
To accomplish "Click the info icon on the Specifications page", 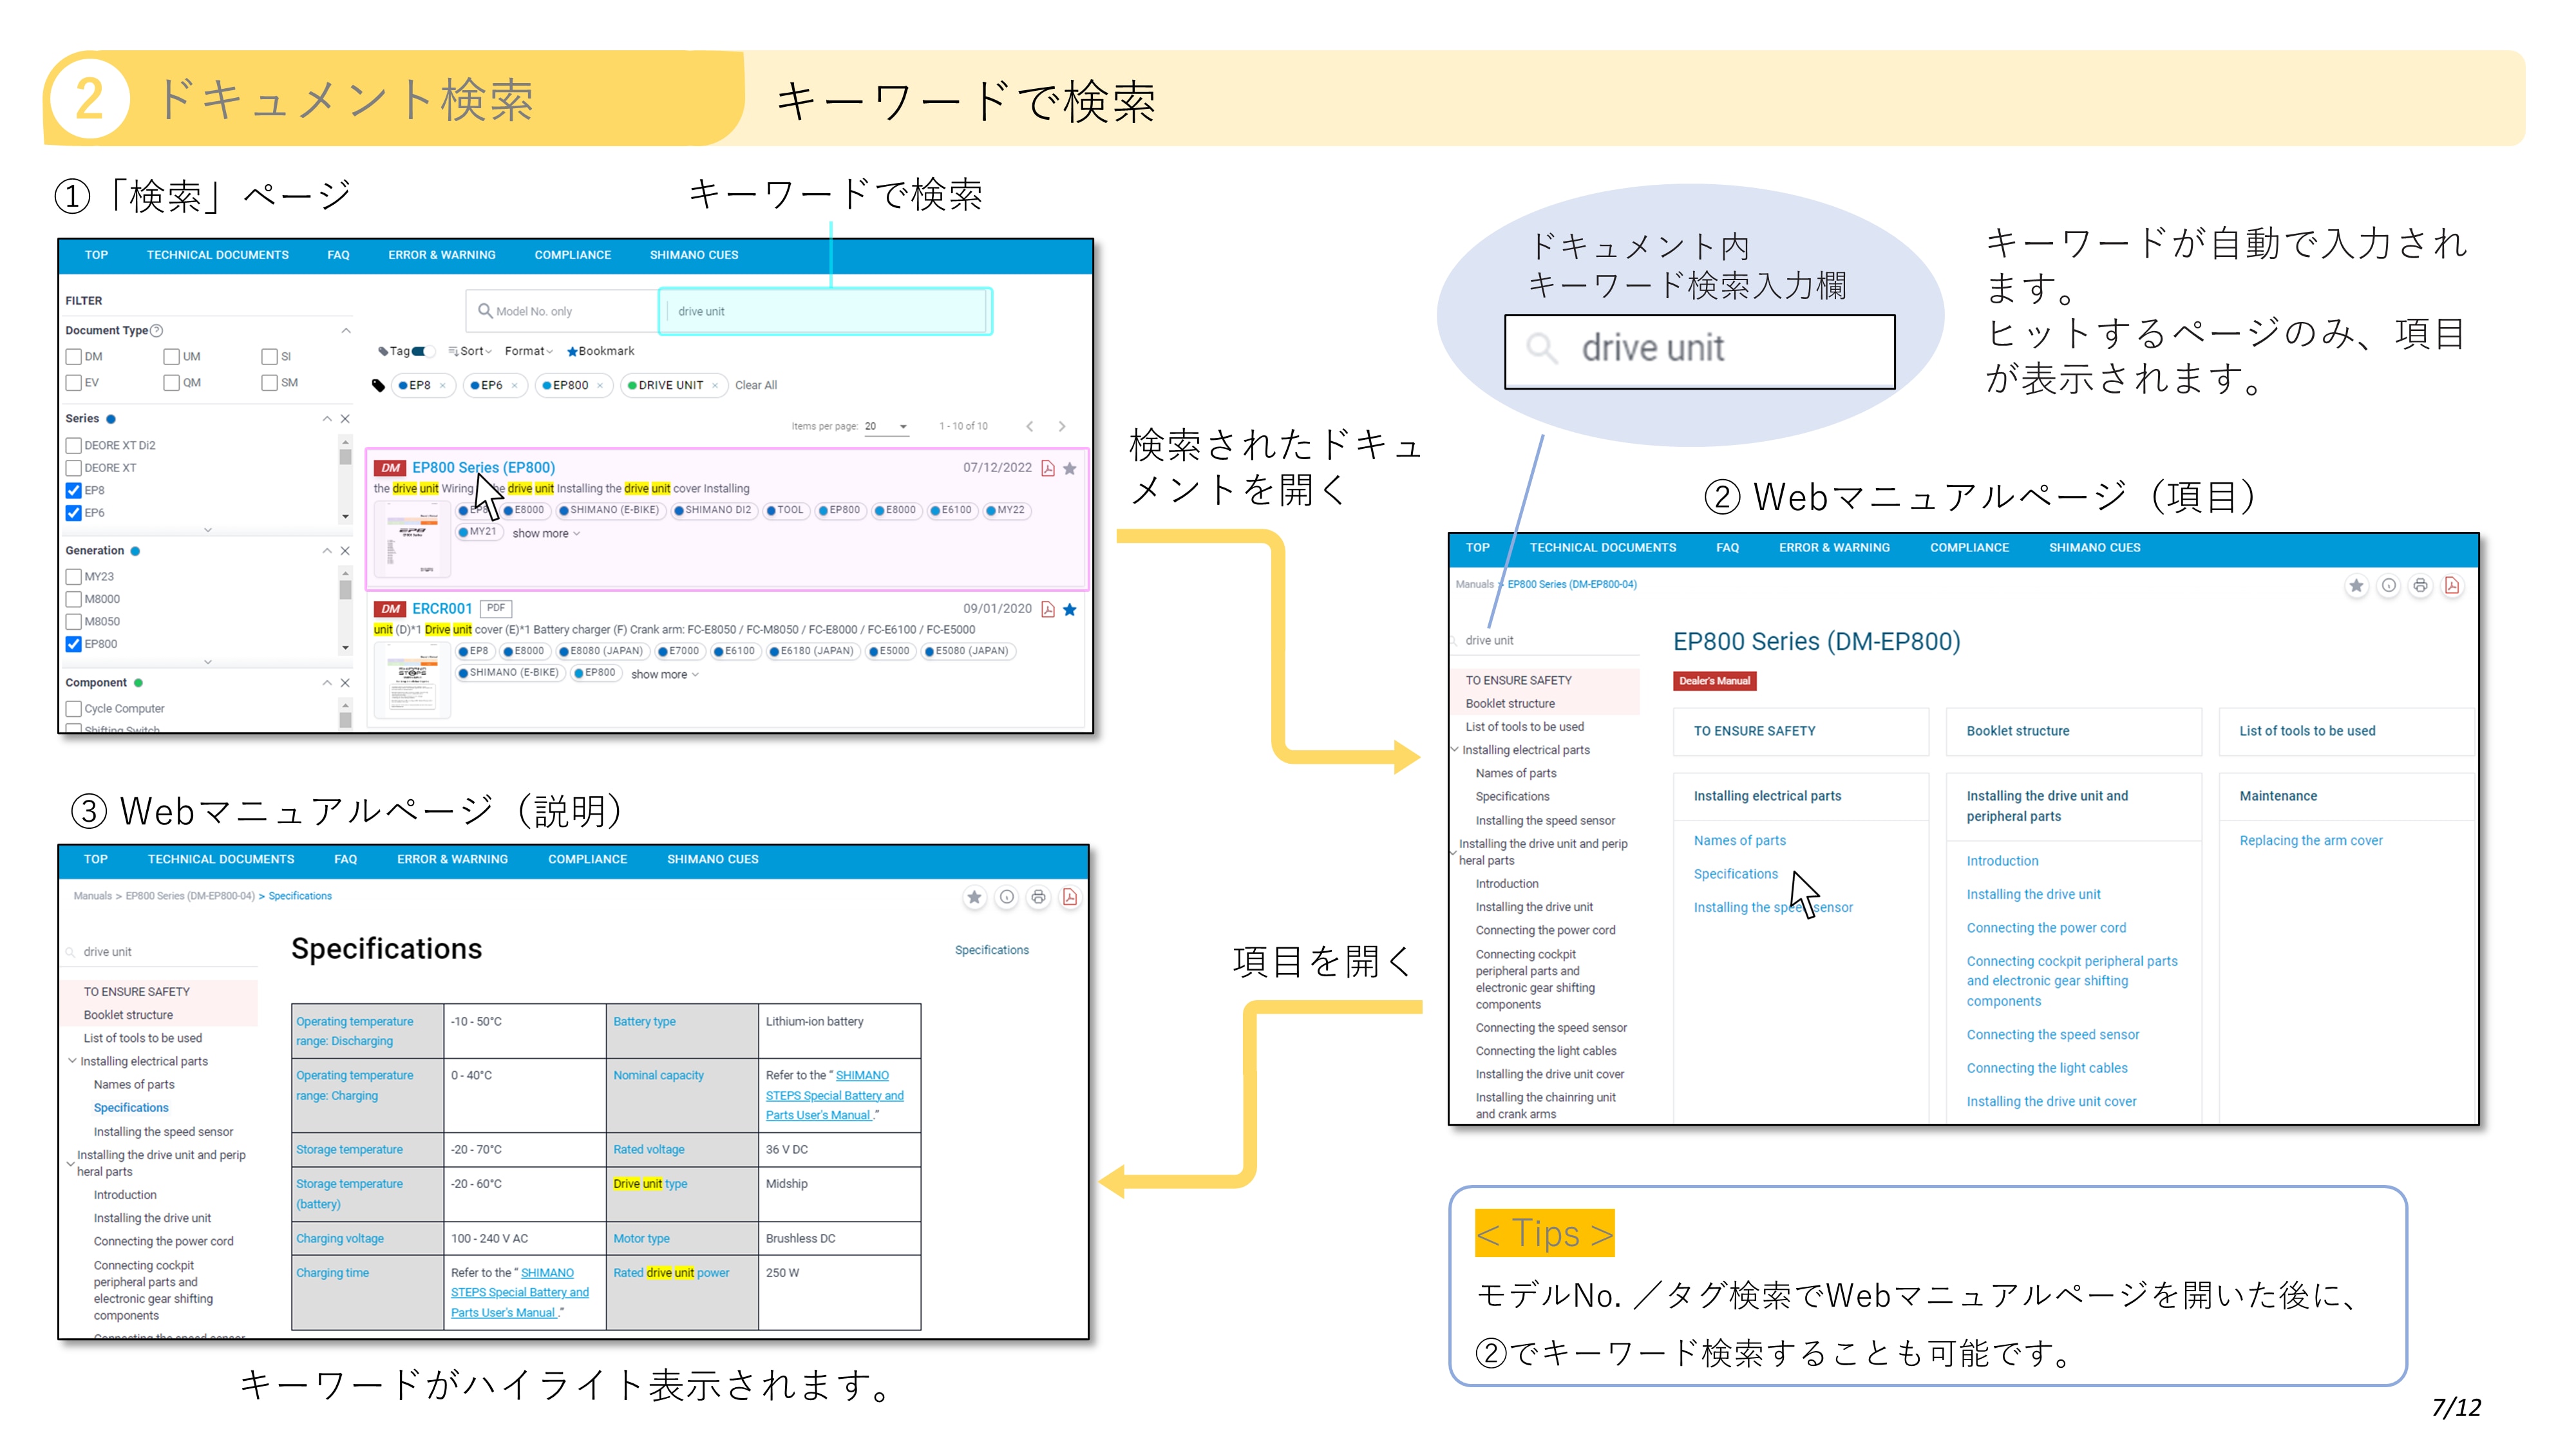I will point(1007,897).
